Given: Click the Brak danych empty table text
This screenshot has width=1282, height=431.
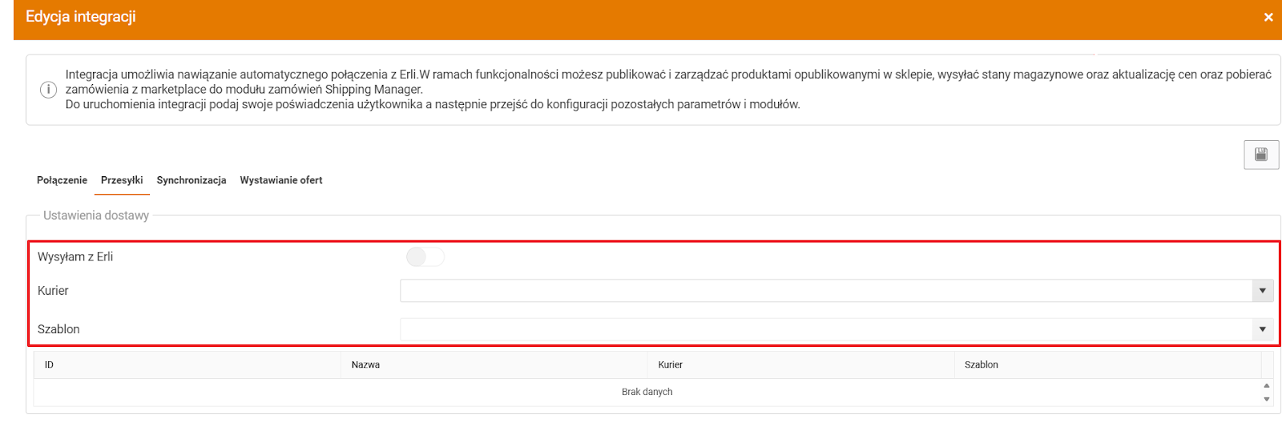Looking at the screenshot, I should pos(647,392).
